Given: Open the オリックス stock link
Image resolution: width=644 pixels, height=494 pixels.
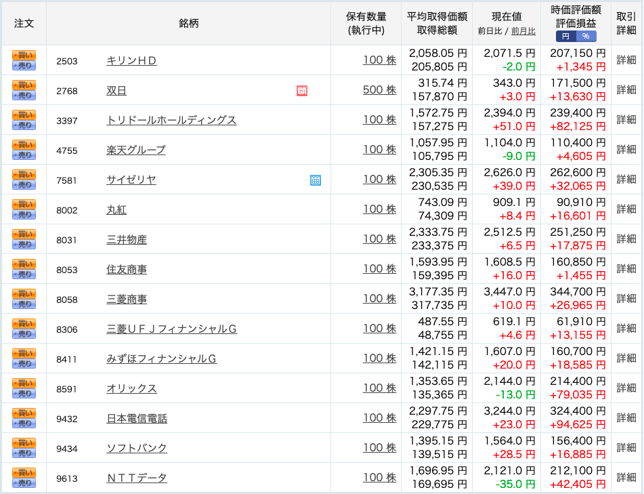Looking at the screenshot, I should point(131,389).
